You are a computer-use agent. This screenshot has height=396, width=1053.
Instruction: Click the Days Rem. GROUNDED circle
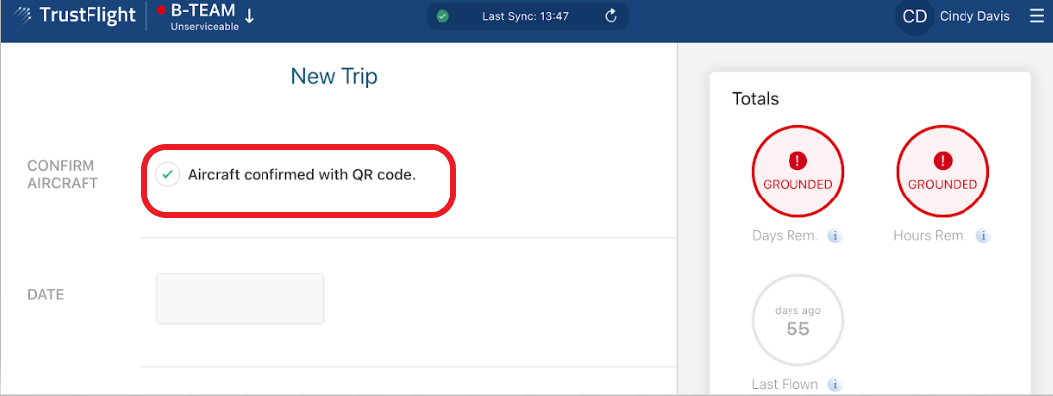coord(797,171)
